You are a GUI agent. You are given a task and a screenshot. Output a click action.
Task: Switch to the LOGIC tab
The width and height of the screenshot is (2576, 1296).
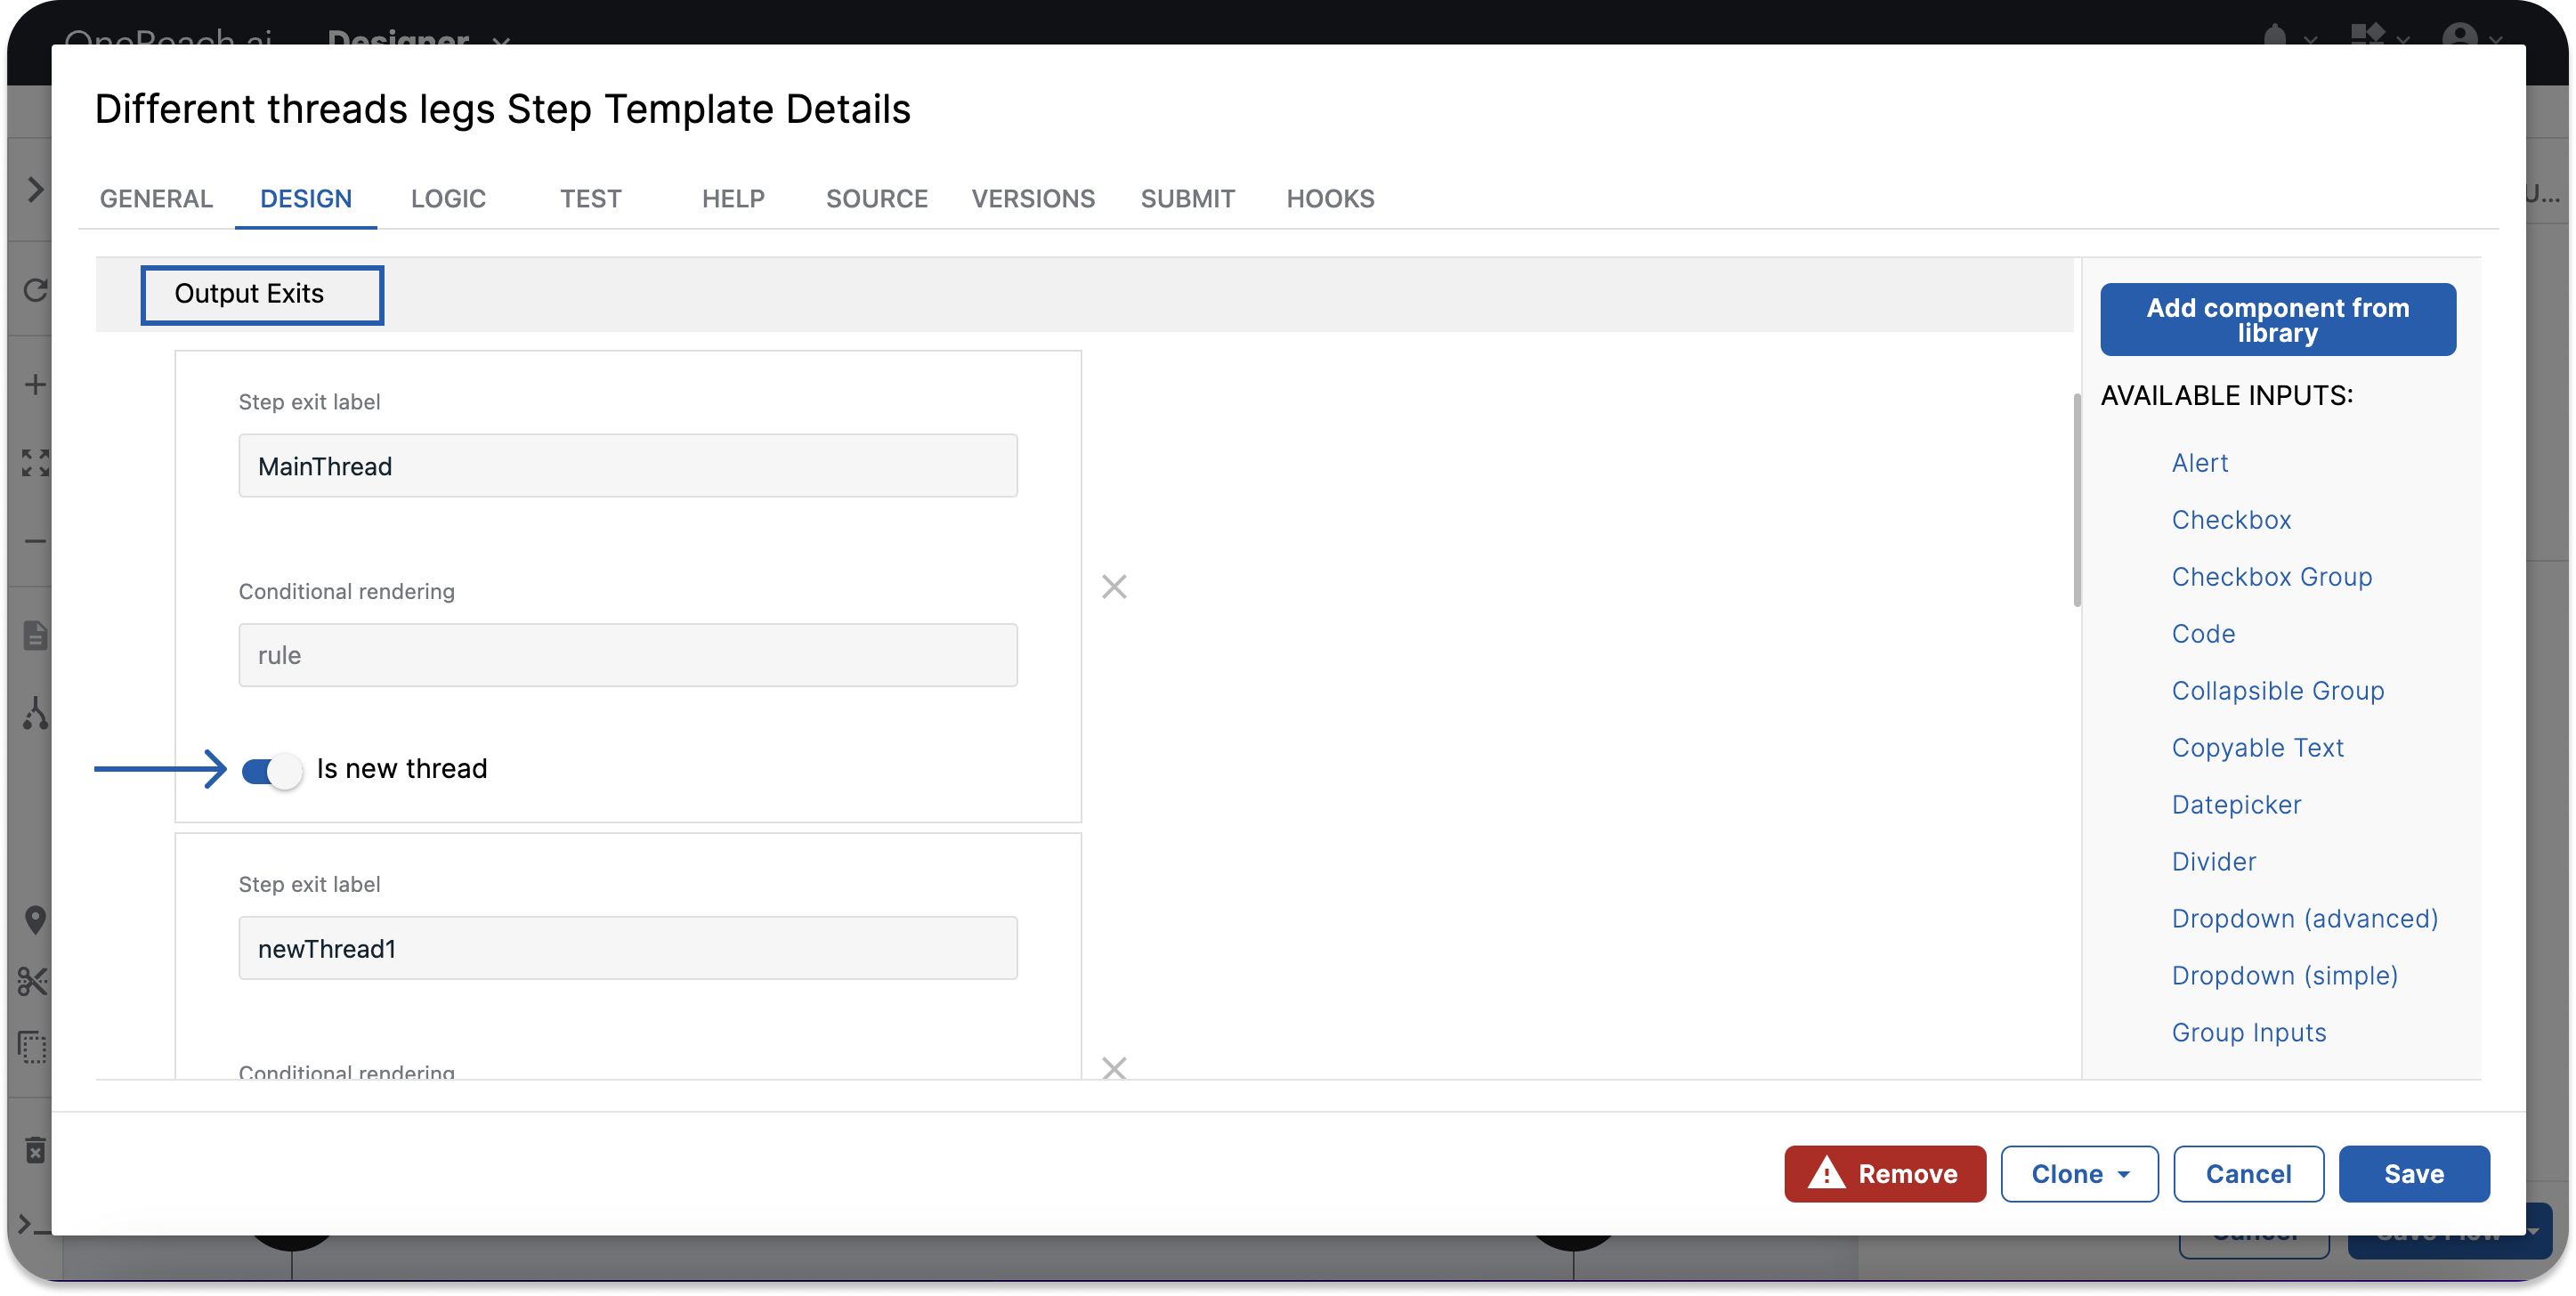(448, 199)
